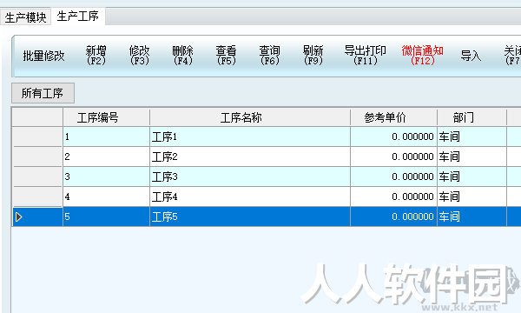This screenshot has height=313, width=521.
Task: Click the 部门 column header
Action: click(472, 117)
